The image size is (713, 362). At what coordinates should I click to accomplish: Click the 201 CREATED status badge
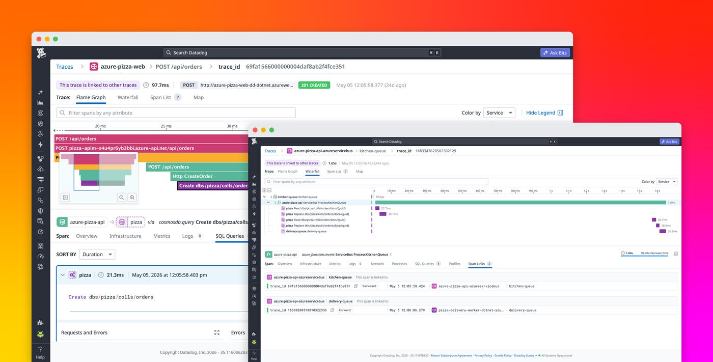point(314,85)
